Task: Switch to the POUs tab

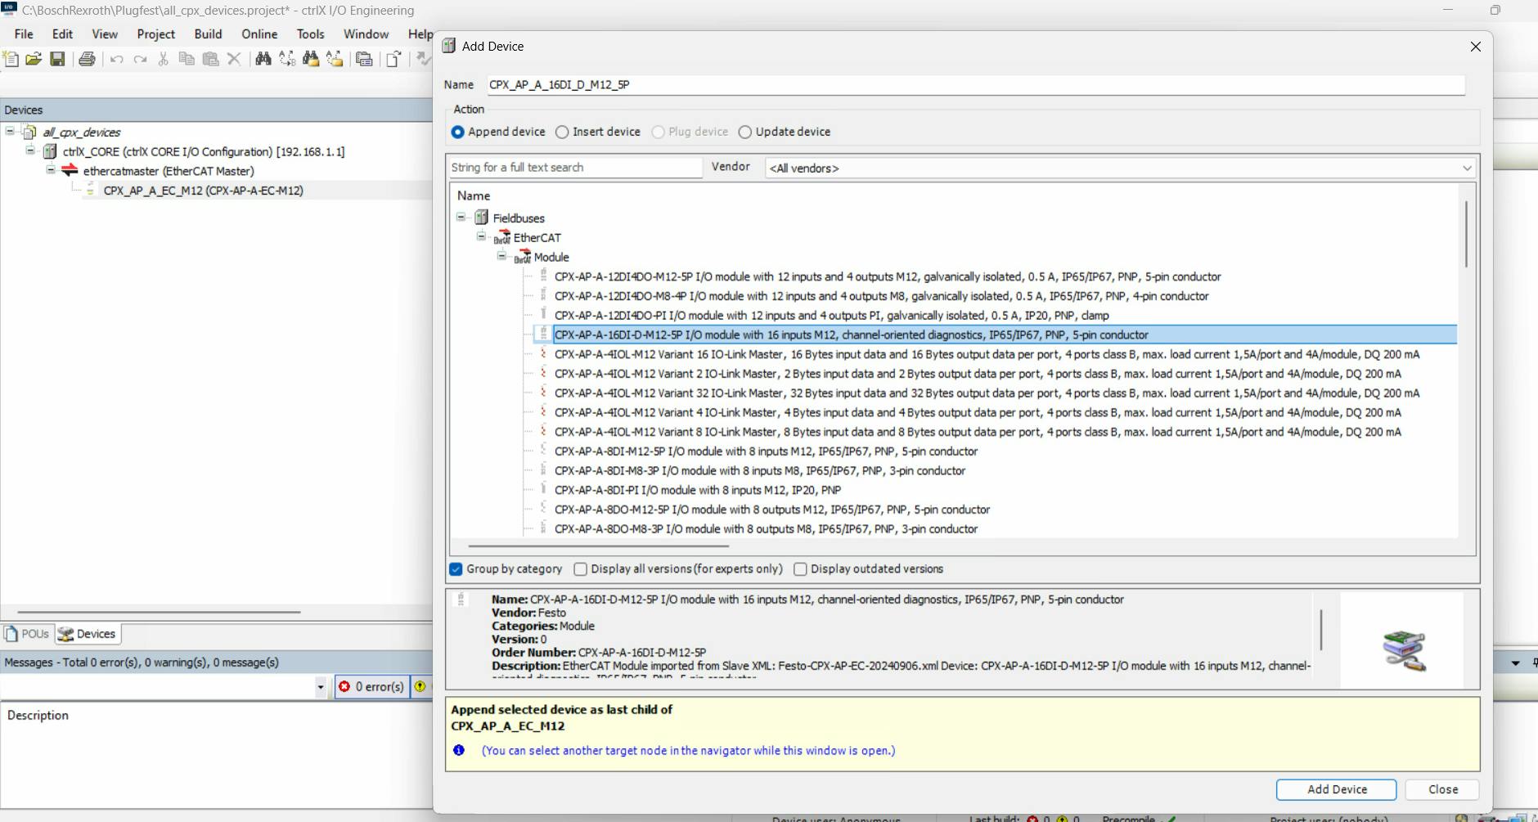Action: (27, 634)
